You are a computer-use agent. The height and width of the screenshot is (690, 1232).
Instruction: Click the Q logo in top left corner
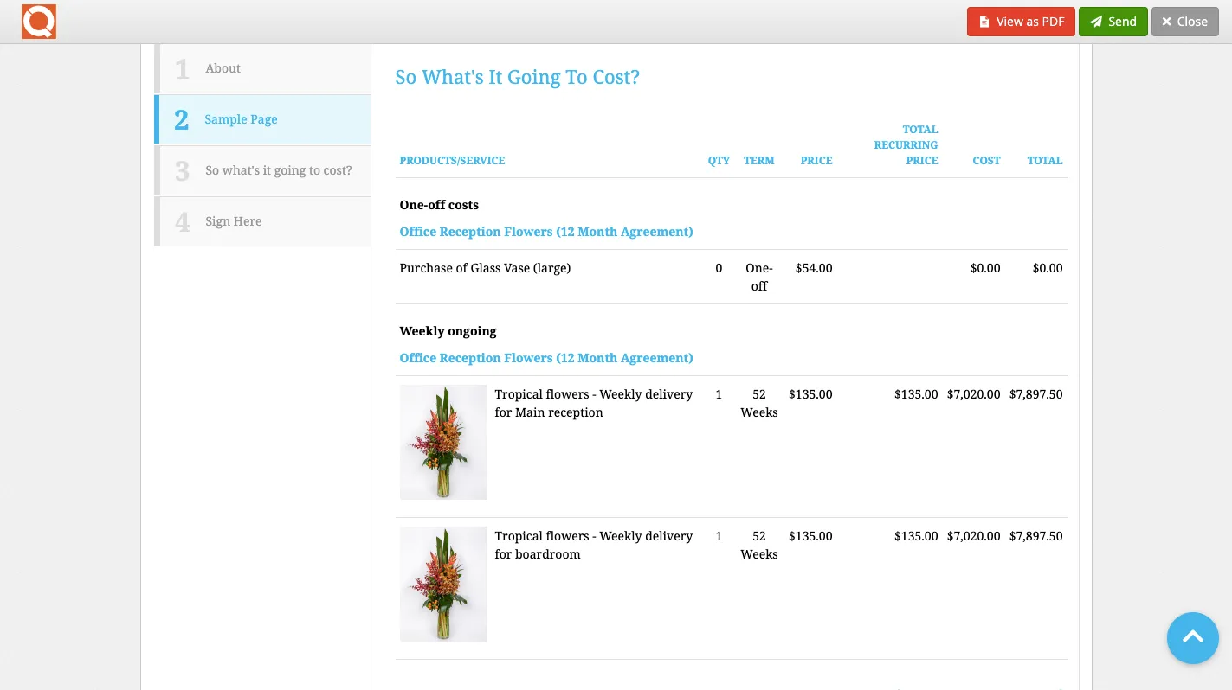(38, 21)
